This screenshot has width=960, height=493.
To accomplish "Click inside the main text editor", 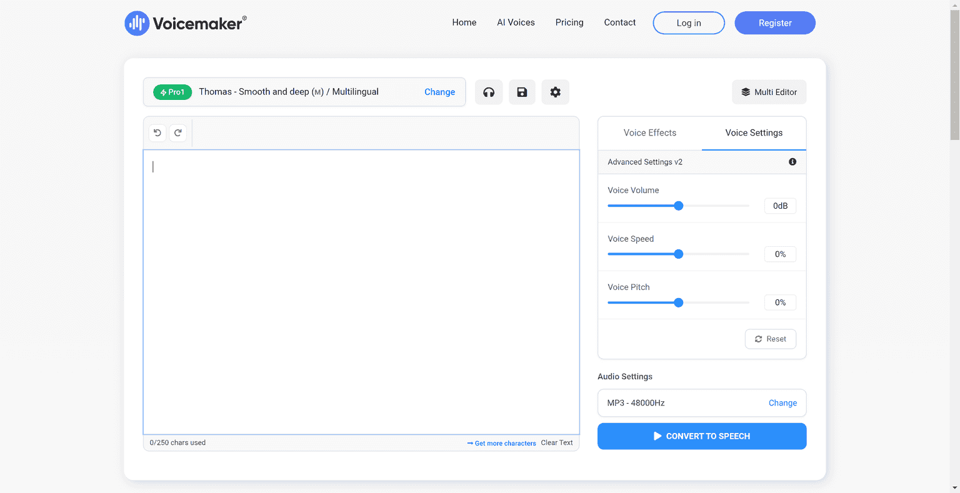I will tap(361, 292).
